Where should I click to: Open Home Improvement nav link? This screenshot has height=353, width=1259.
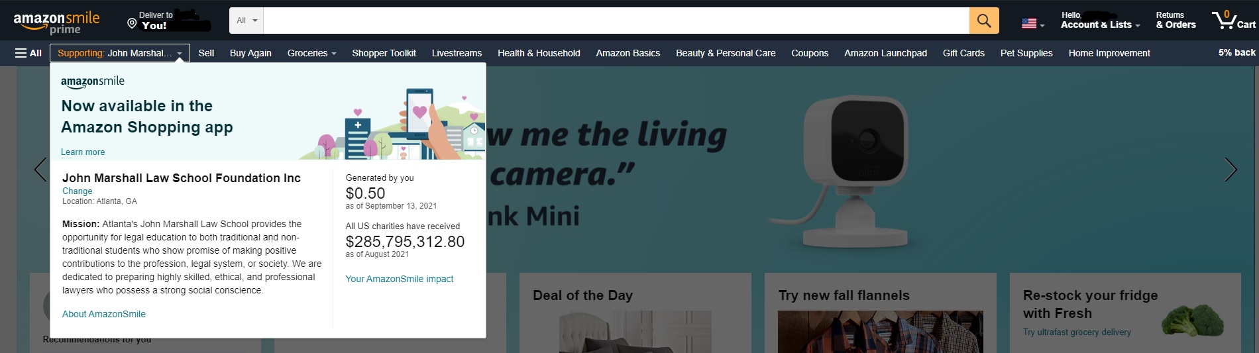[x=1109, y=53]
